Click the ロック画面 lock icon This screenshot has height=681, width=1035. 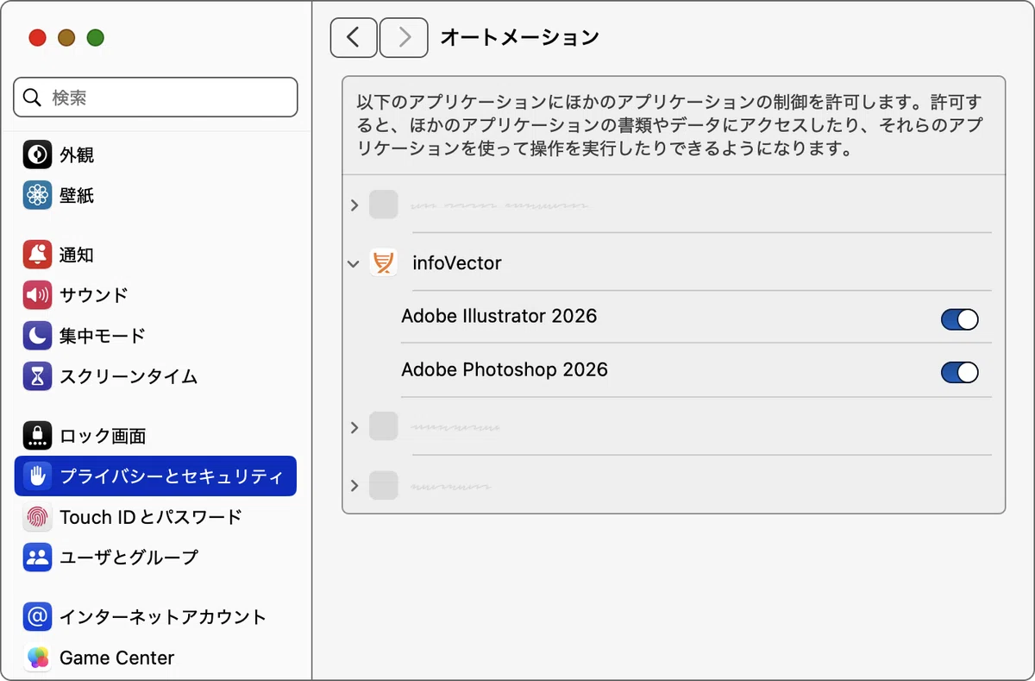[x=37, y=435]
